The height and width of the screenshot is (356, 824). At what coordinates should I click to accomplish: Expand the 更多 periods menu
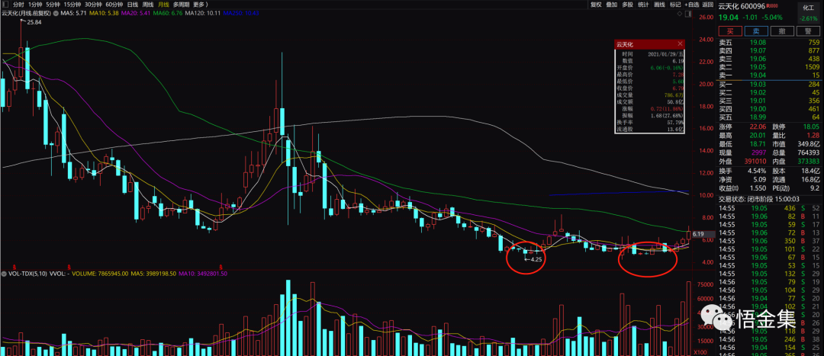(x=201, y=4)
